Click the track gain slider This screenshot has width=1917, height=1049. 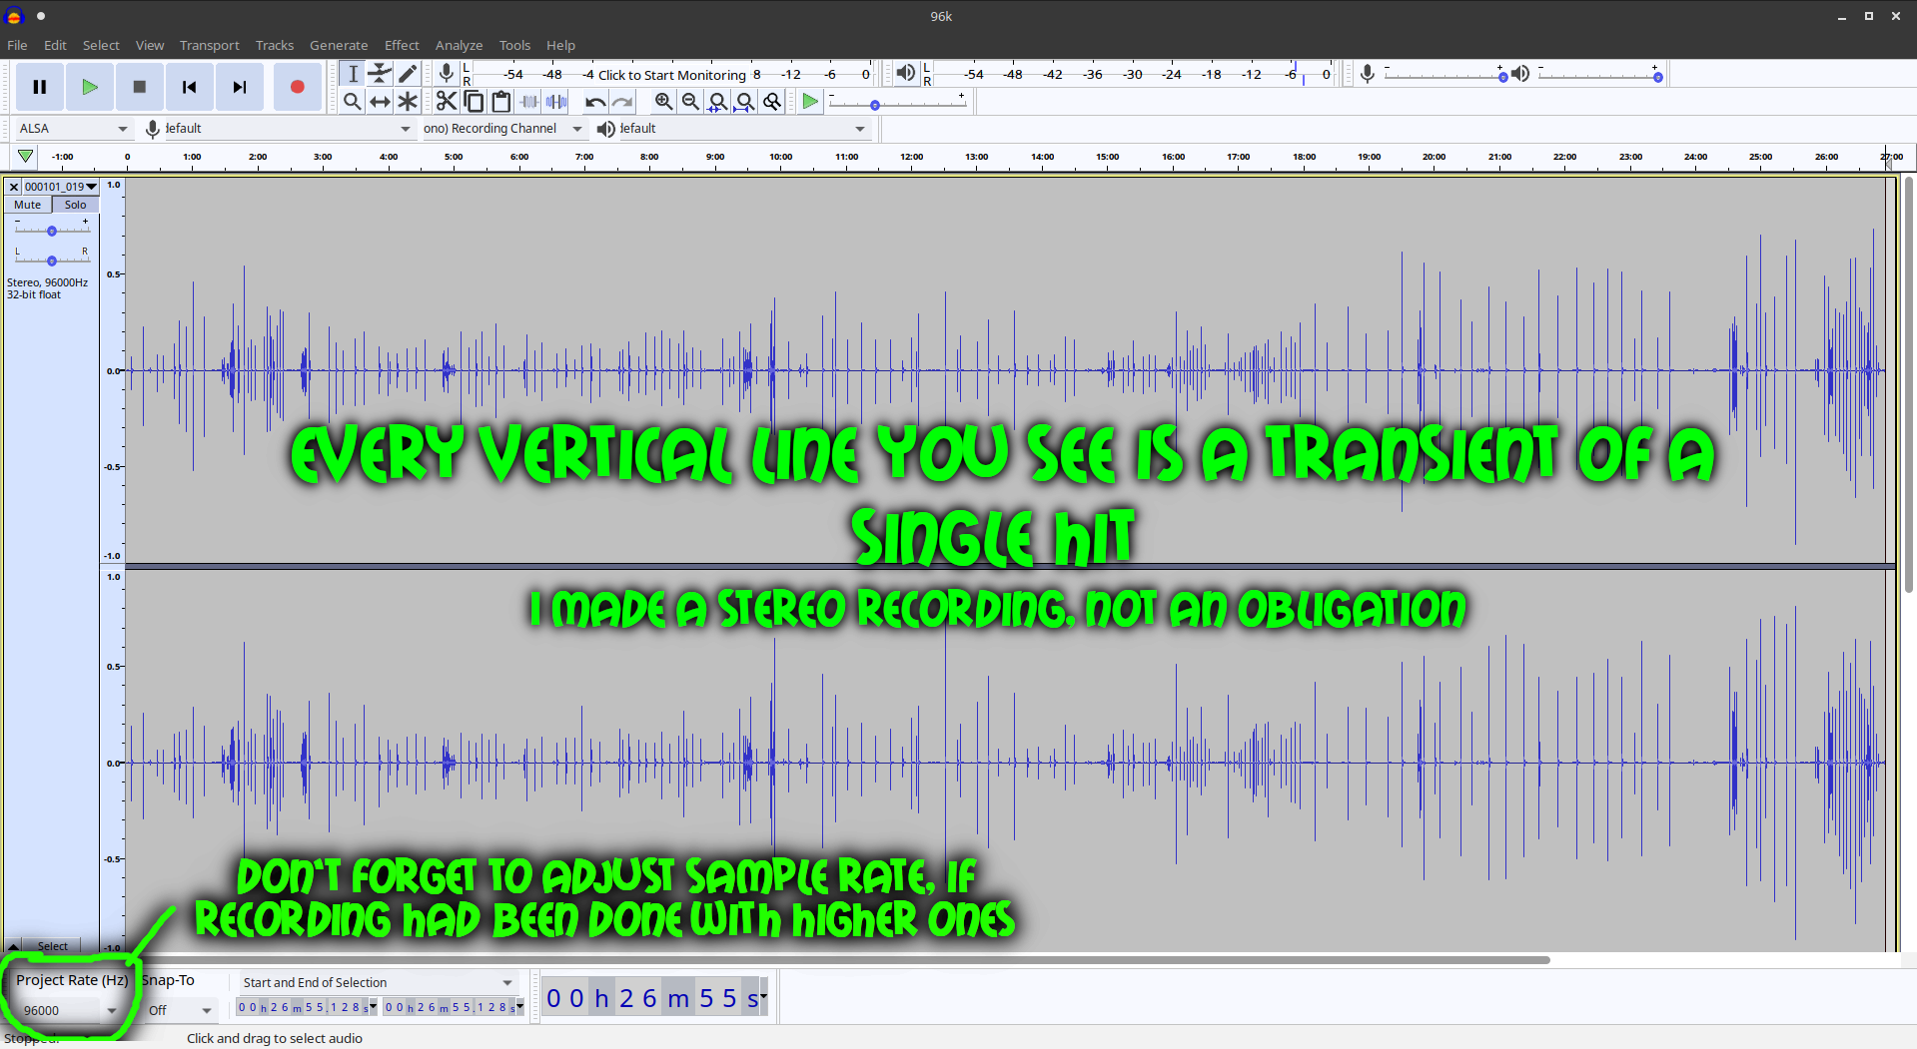tap(52, 231)
